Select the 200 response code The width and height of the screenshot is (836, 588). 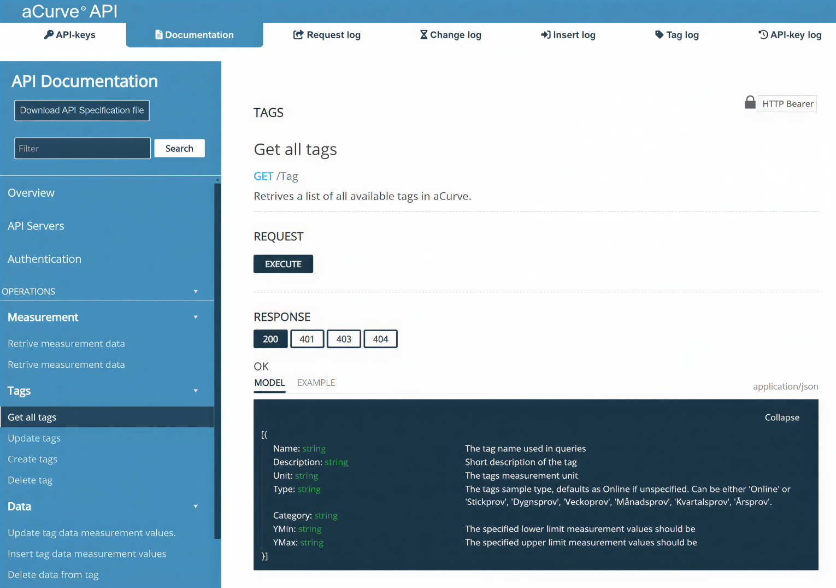click(x=270, y=339)
